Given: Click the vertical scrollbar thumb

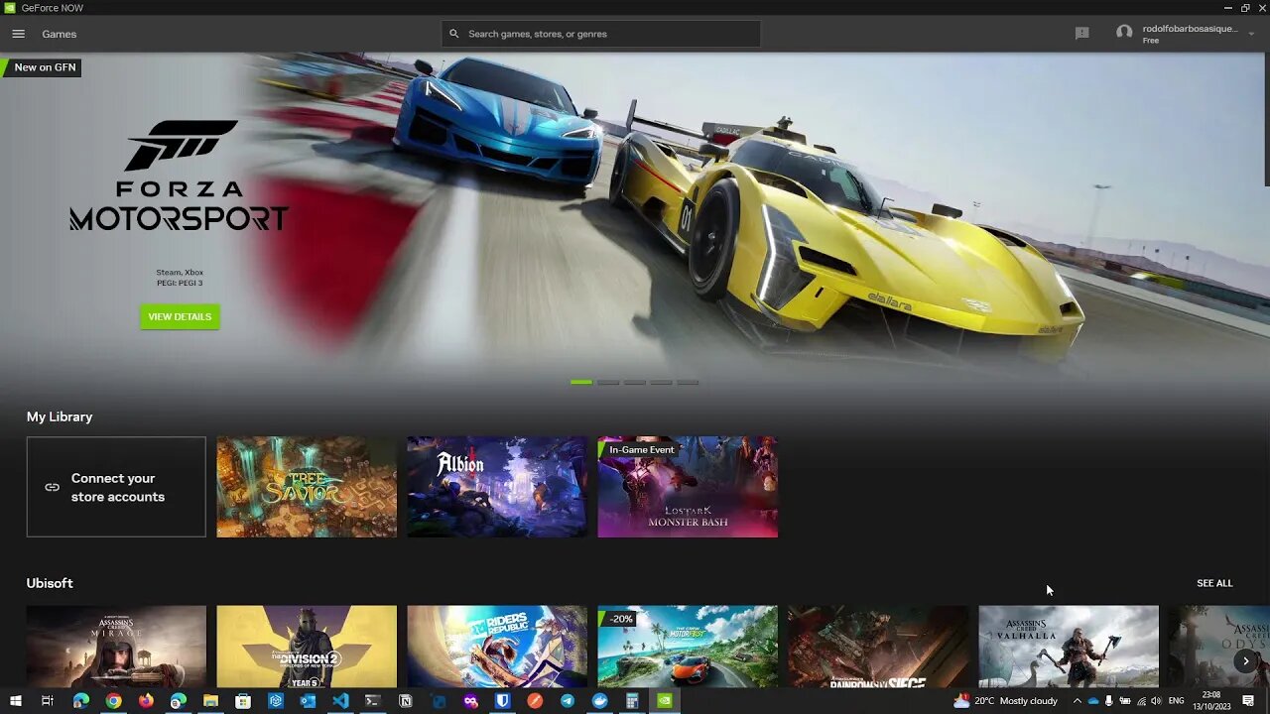Looking at the screenshot, I should [1267, 119].
